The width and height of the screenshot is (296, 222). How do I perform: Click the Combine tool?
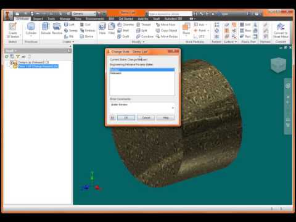click(x=145, y=36)
